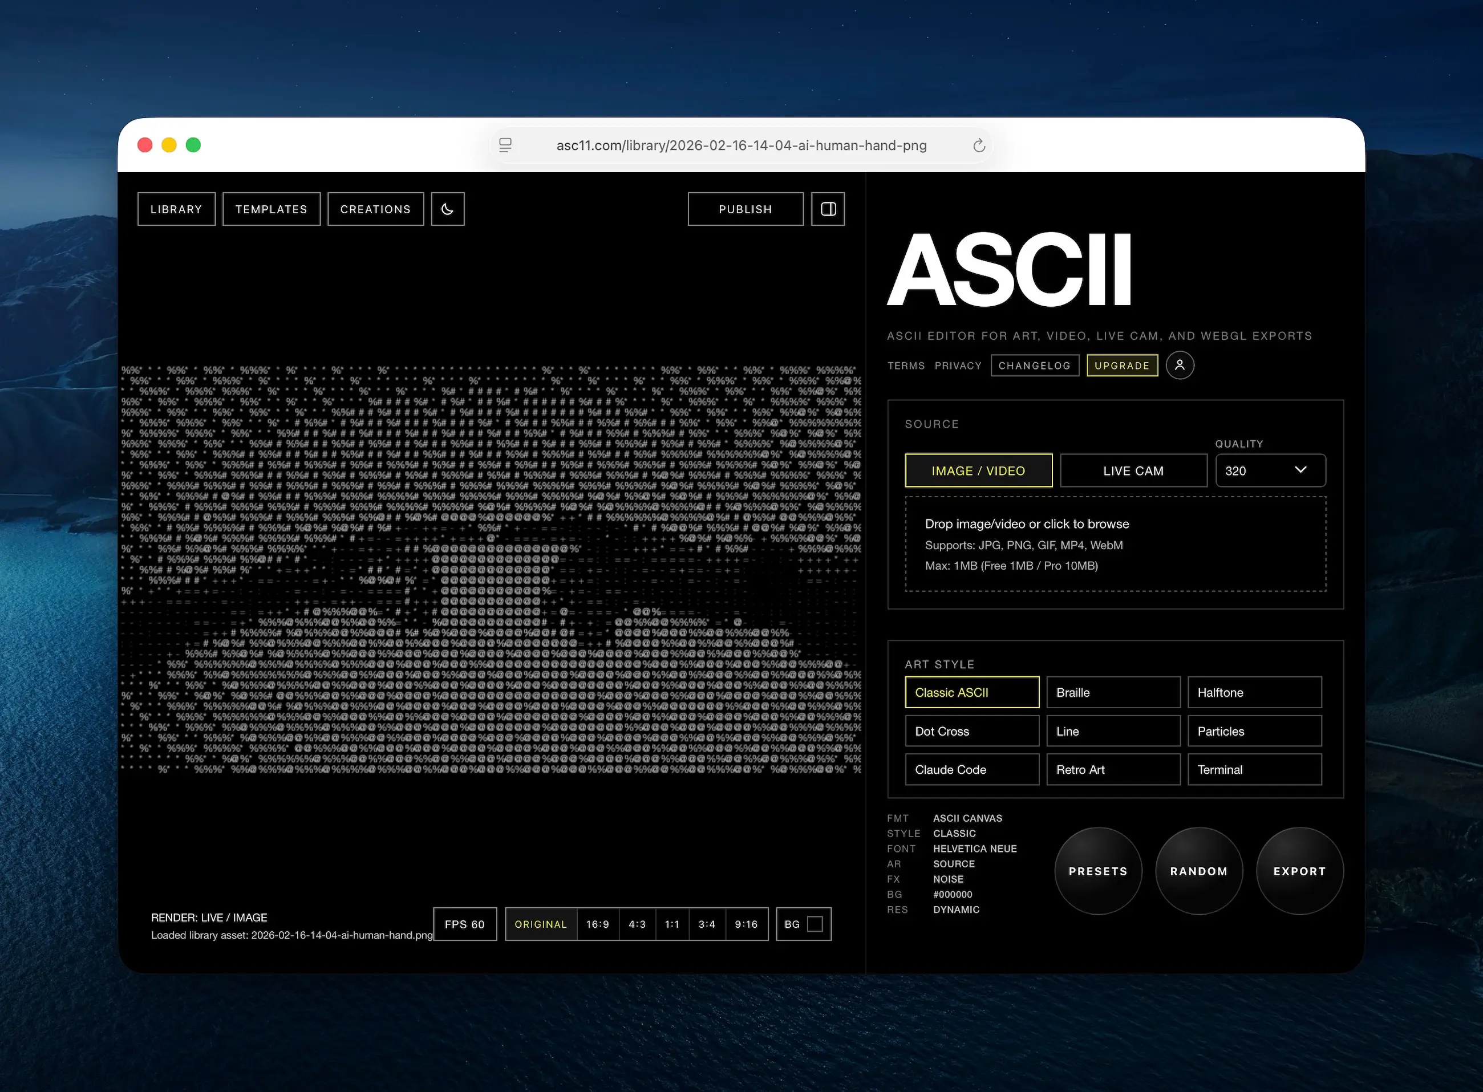
Task: Select Image / Video source mode
Action: 978,470
